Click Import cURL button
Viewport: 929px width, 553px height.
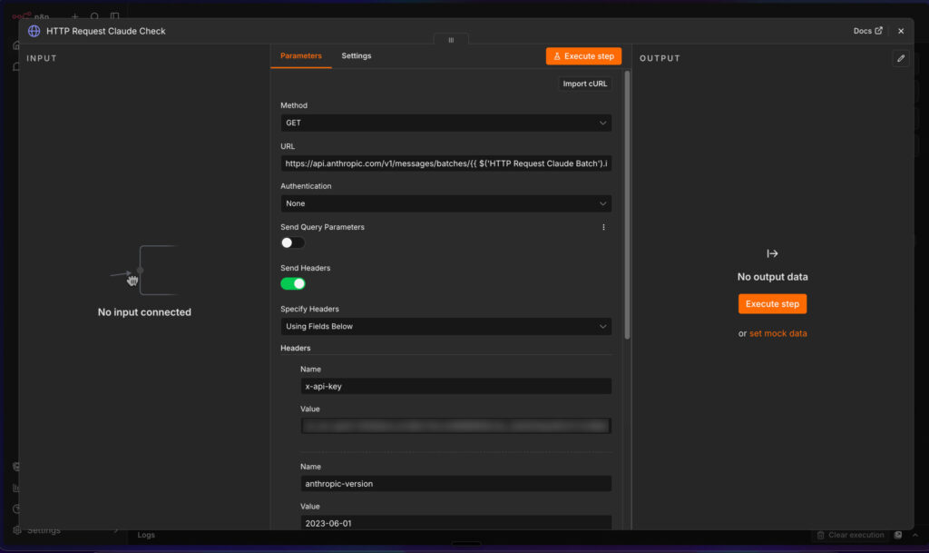point(585,84)
